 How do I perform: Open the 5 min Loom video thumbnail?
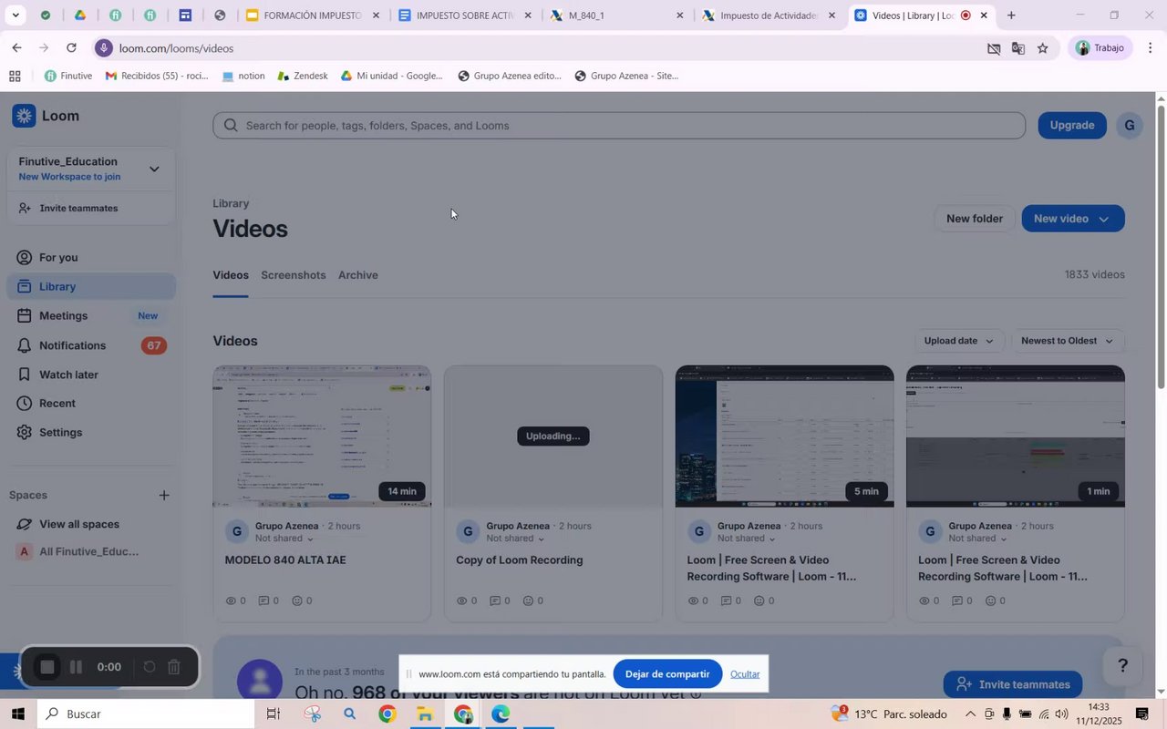click(x=784, y=436)
